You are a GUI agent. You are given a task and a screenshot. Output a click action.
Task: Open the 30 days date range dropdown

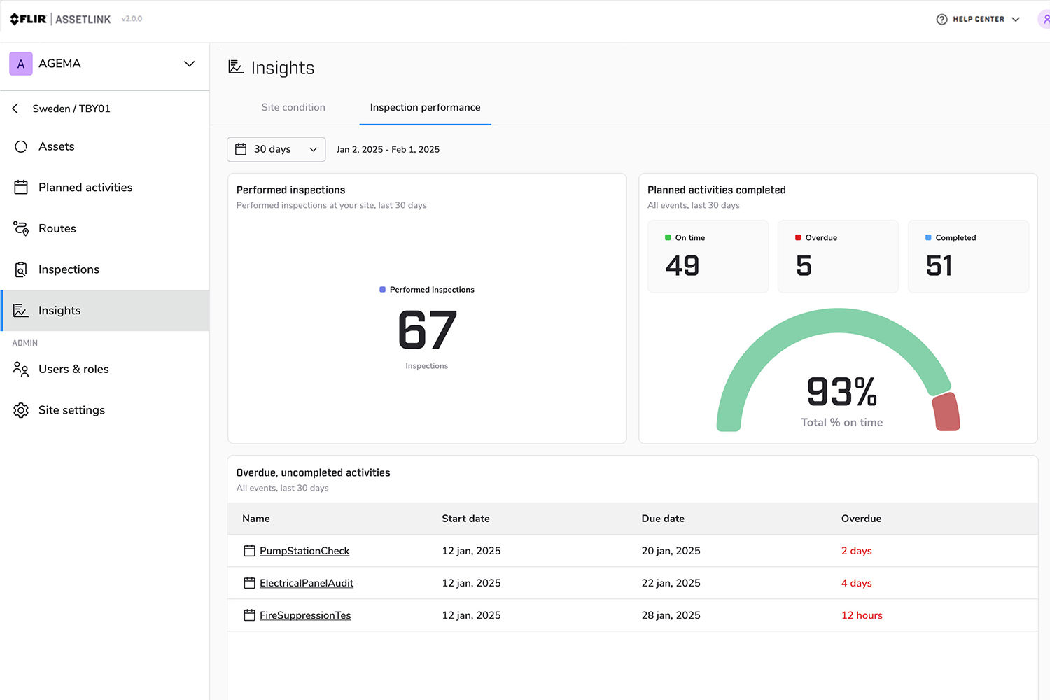click(x=276, y=149)
